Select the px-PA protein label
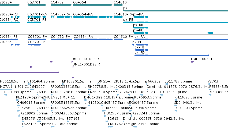Screen dimensions: 228x128 coord(140,37)
